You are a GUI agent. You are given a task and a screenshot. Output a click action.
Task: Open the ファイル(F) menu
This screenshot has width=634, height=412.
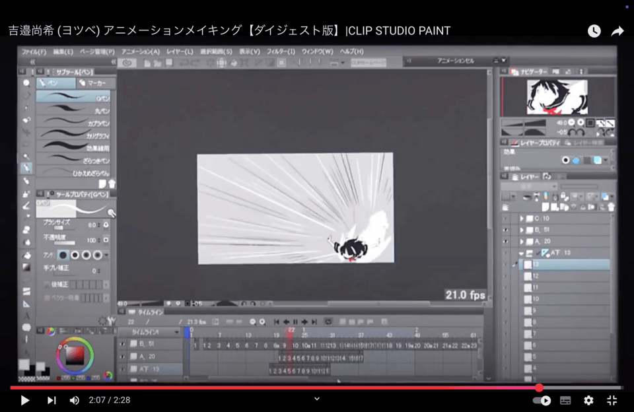34,51
